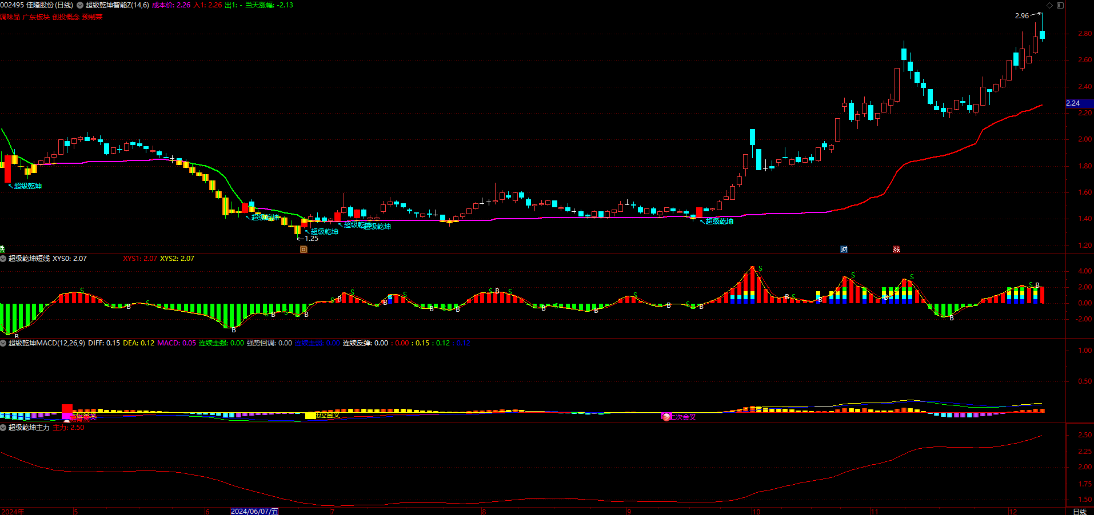The height and width of the screenshot is (515, 1094).
Task: Click the 超级乾坤主力 indicator name
Action: click(x=29, y=428)
